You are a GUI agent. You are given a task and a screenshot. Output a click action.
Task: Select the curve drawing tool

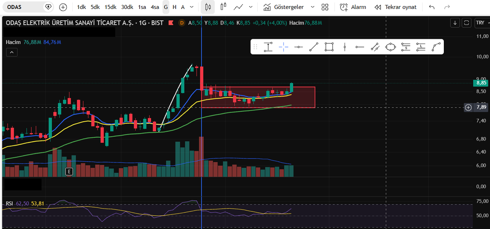coord(436,47)
